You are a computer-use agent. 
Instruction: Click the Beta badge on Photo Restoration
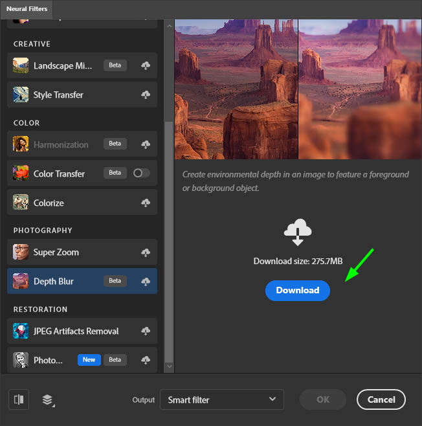tap(115, 360)
